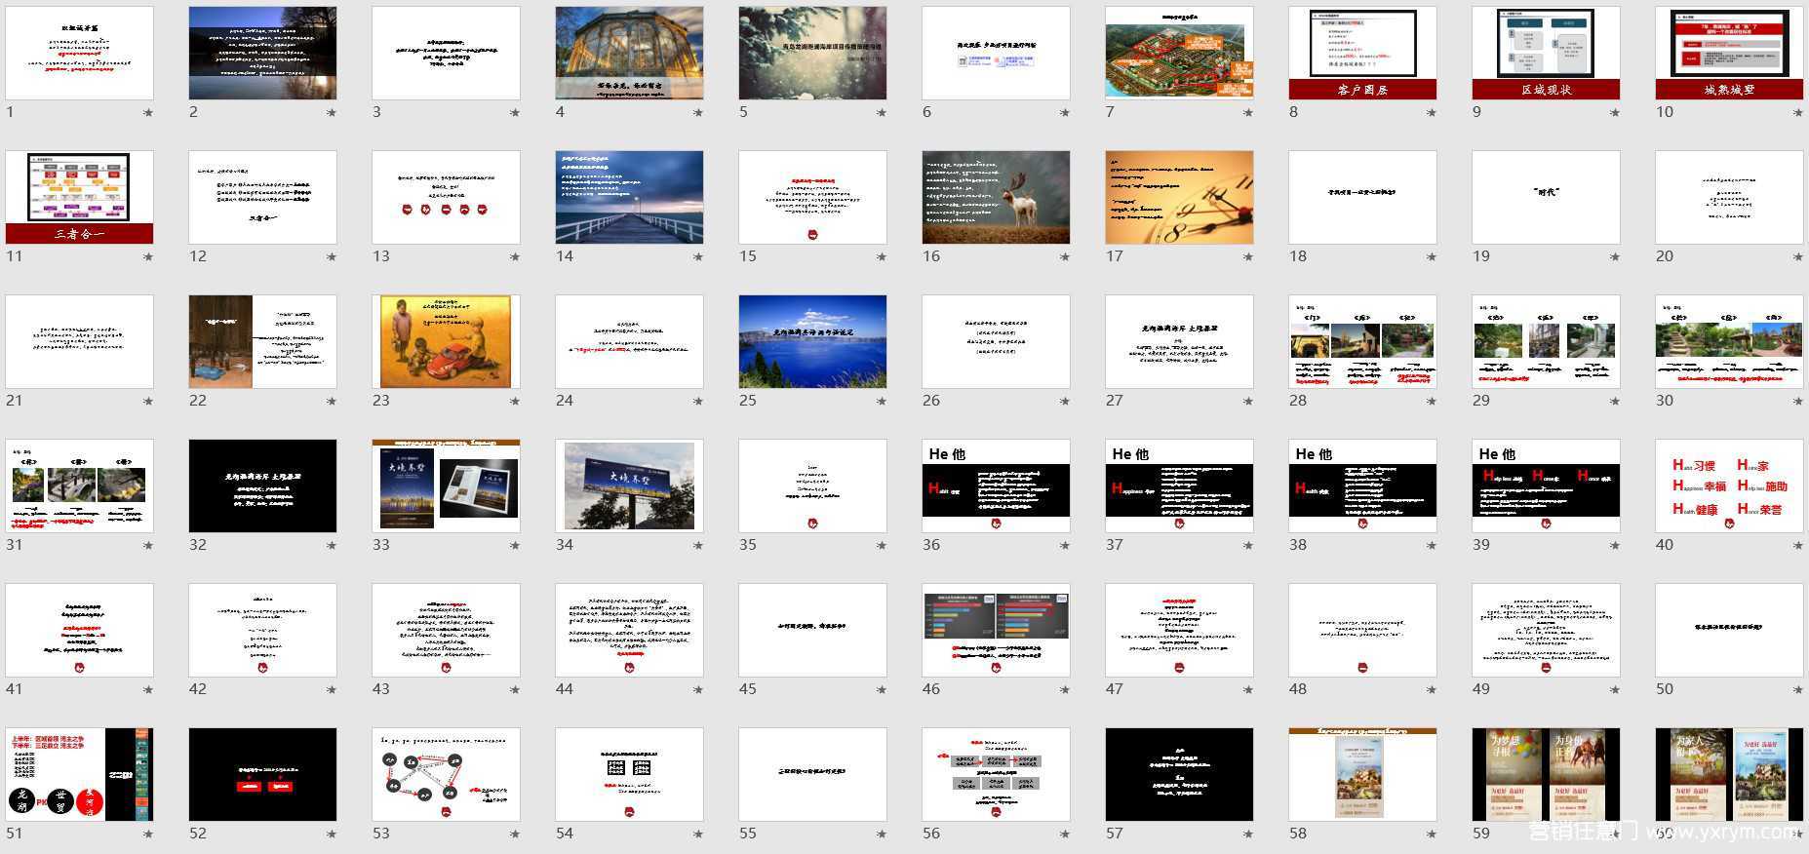1809x854 pixels.
Task: Select the He 他 slide numbered 39
Action: (1546, 485)
